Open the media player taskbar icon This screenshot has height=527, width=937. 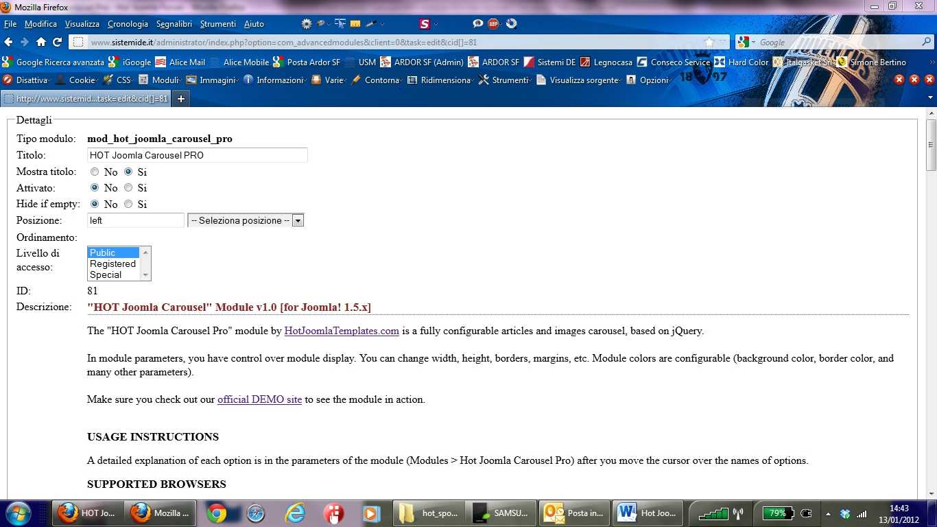tap(371, 513)
